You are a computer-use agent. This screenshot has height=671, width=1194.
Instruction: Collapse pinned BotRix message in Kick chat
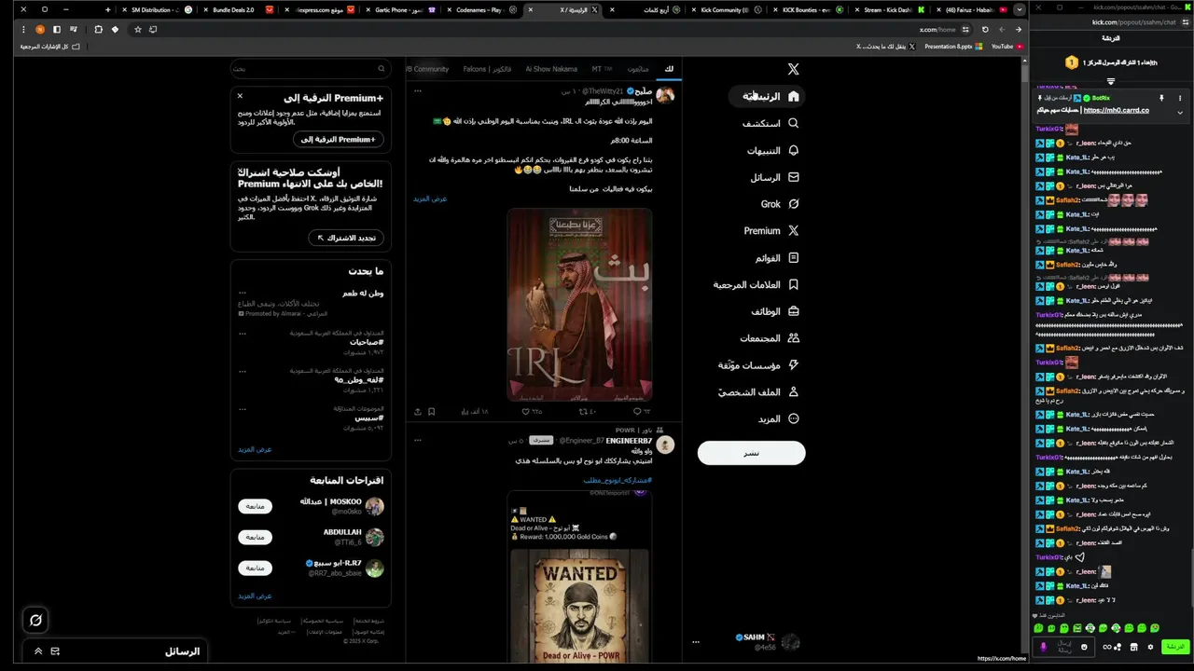click(x=1180, y=112)
